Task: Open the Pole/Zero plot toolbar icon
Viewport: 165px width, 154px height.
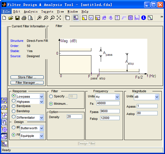Action: (130, 18)
